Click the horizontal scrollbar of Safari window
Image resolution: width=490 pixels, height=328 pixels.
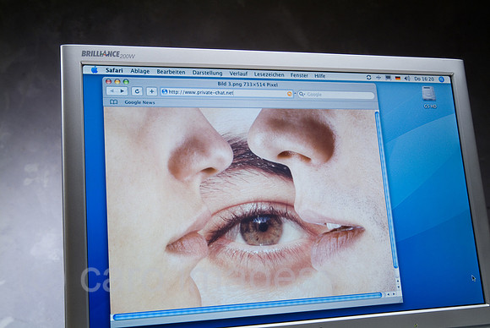tap(248, 306)
